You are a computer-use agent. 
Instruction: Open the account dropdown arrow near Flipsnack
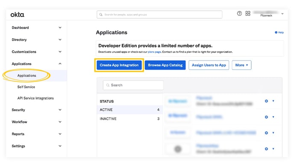click(x=282, y=14)
